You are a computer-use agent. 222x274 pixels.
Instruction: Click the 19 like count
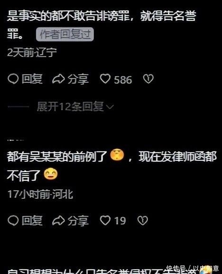coord(120,221)
